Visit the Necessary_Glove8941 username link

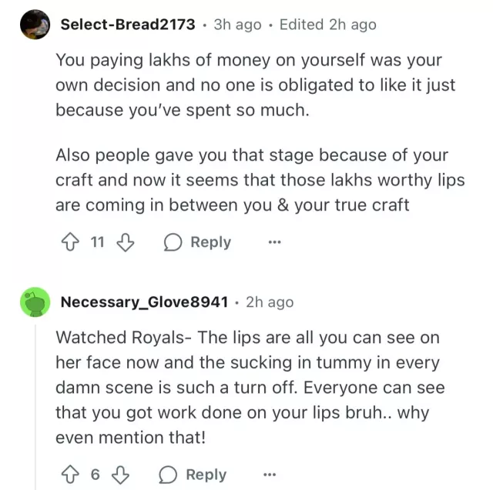click(x=144, y=302)
